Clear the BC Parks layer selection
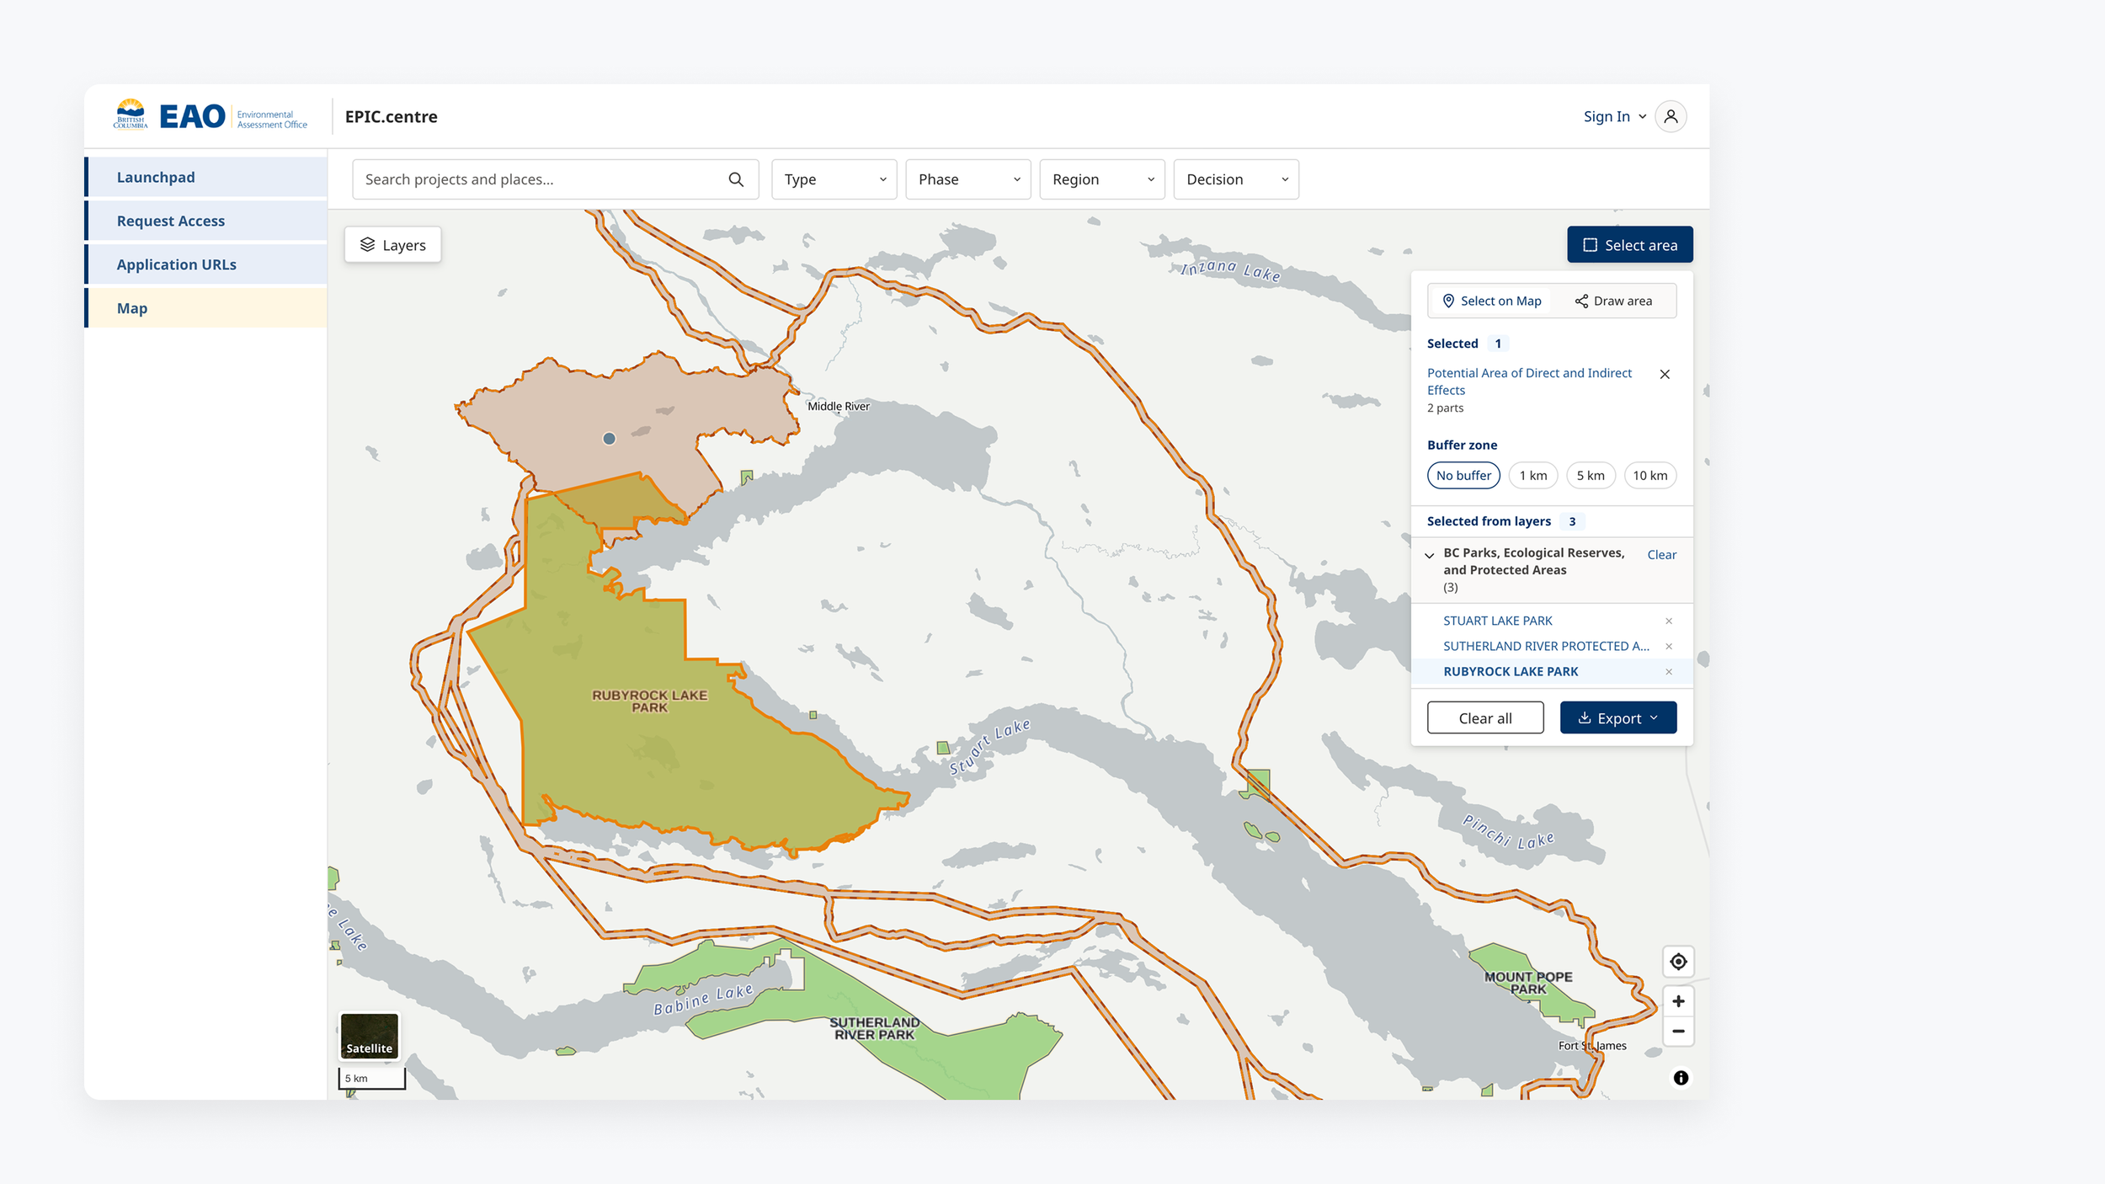The image size is (2105, 1184). [1661, 555]
